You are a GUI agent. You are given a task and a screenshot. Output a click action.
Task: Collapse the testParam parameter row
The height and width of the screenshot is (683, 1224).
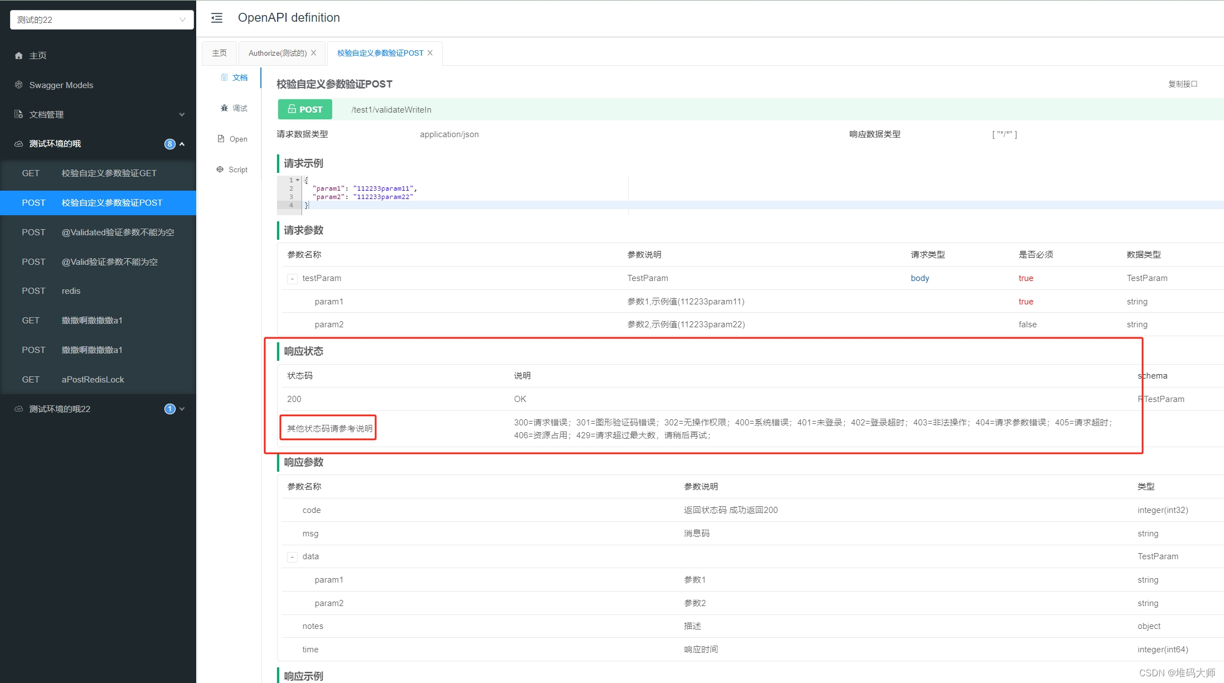click(292, 278)
